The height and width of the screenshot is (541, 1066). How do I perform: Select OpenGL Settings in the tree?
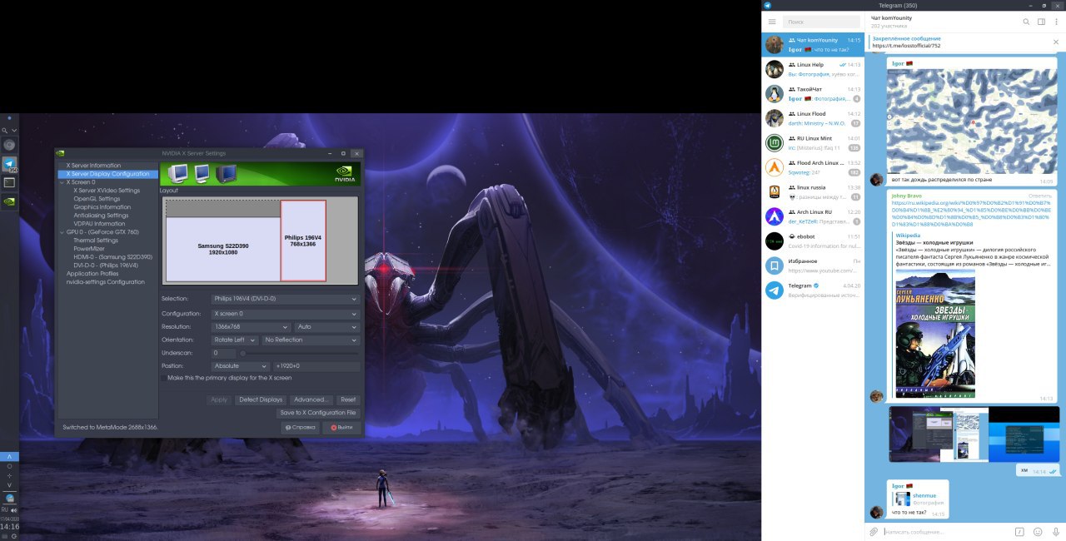[97, 199]
